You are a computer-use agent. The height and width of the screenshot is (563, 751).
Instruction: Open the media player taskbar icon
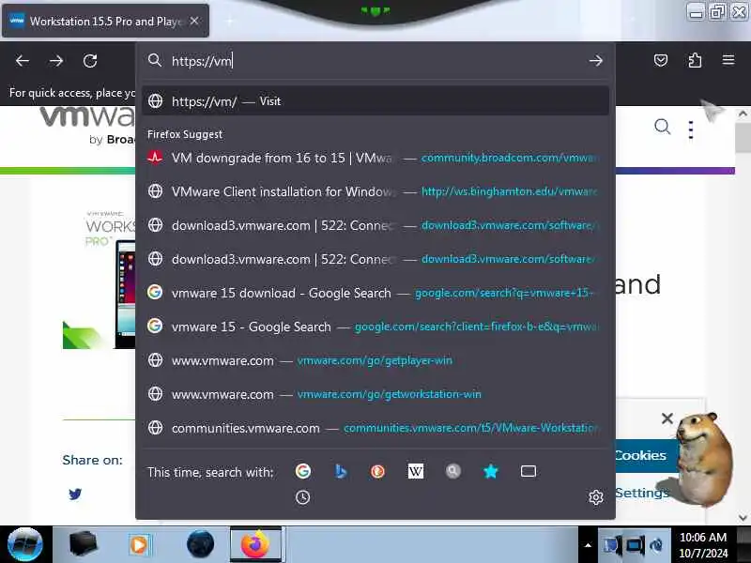[140, 544]
